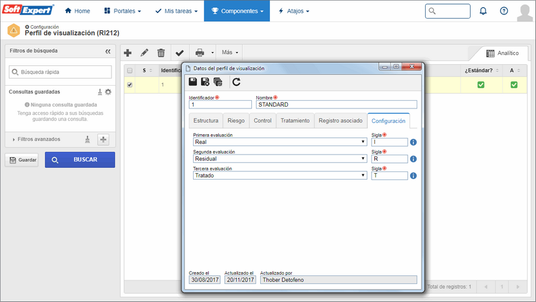
Task: Open the Mis tareas menu
Action: [x=176, y=11]
